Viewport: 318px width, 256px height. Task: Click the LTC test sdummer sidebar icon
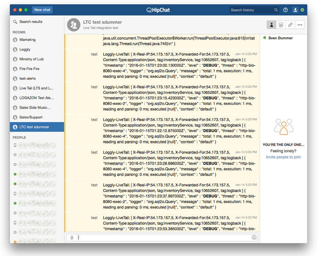coord(15,127)
